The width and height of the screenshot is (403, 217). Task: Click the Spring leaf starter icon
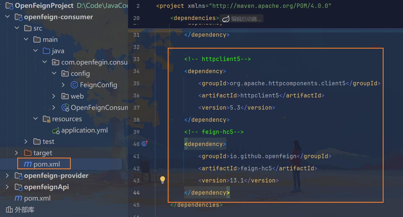(x=226, y=19)
